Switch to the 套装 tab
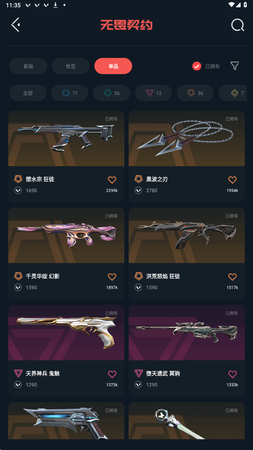This screenshot has height=450, width=253. point(28,66)
